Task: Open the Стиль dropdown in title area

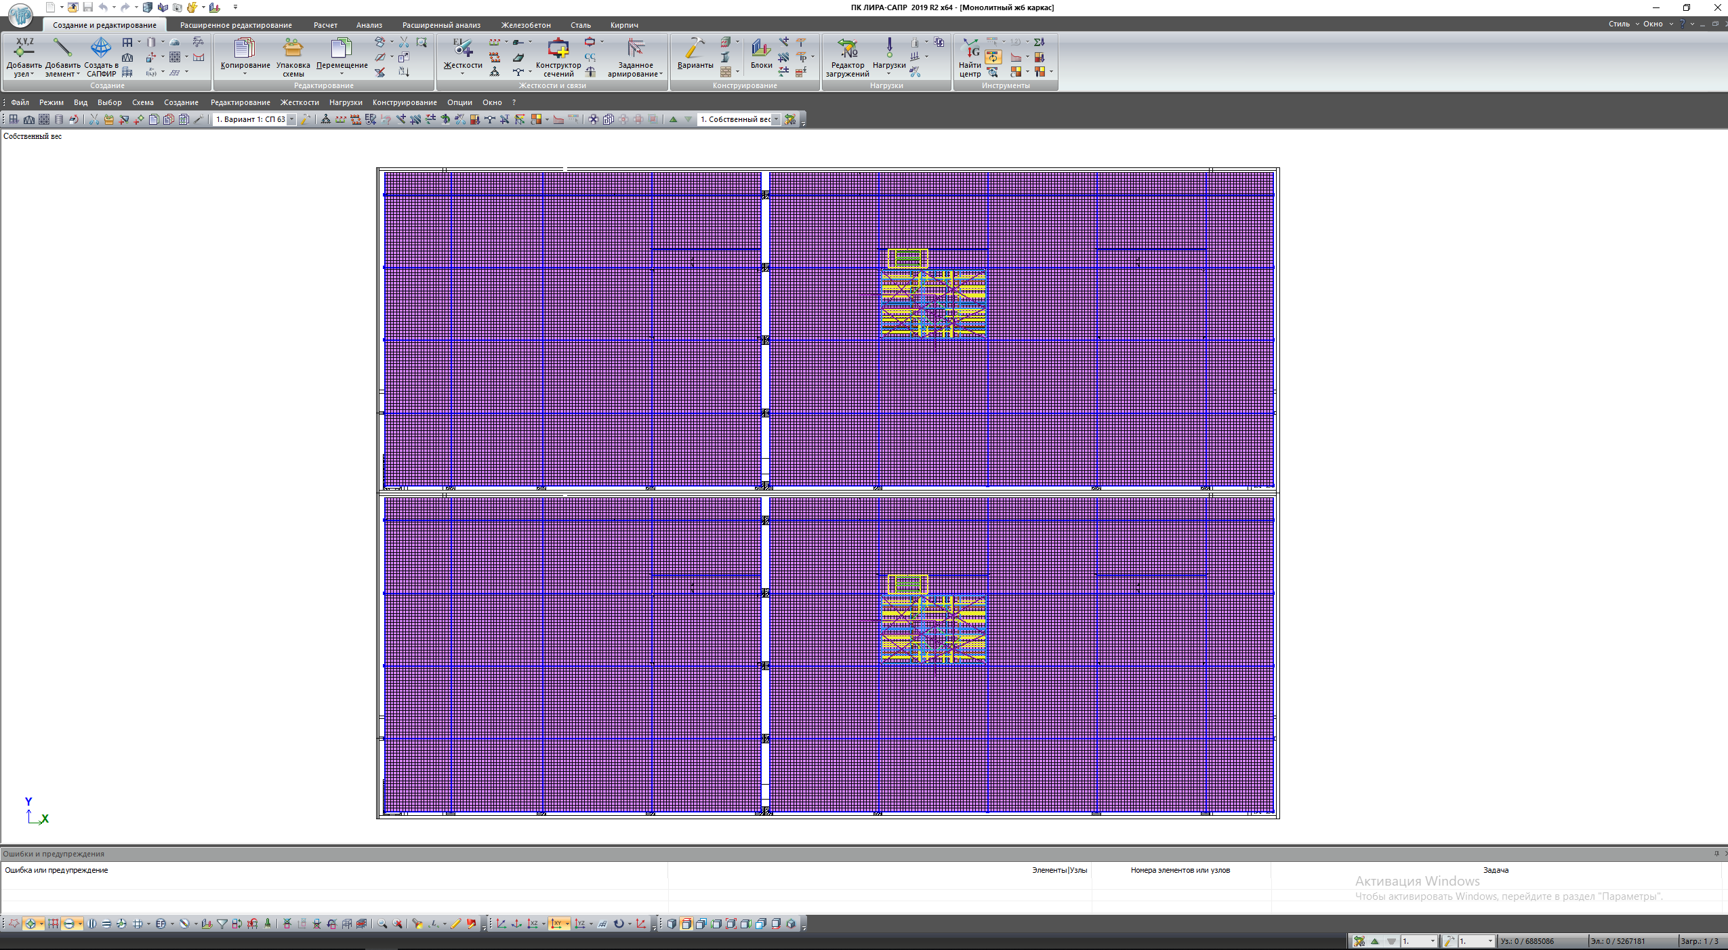Action: tap(1623, 24)
